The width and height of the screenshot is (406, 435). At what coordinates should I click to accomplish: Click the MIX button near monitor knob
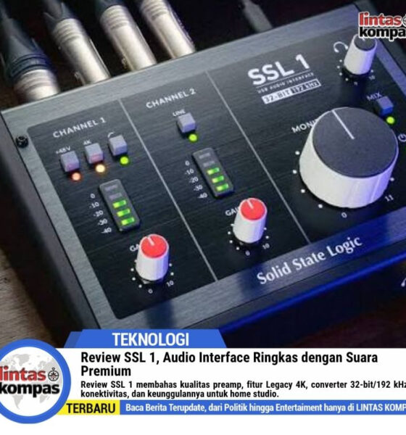point(384,106)
